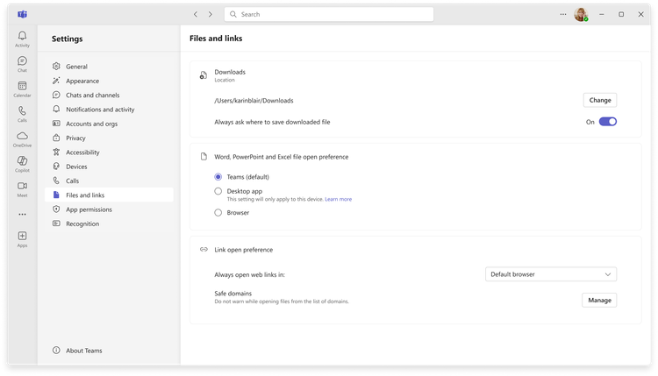Open the Apps plus icon
This screenshot has height=376, width=658.
coord(22,239)
